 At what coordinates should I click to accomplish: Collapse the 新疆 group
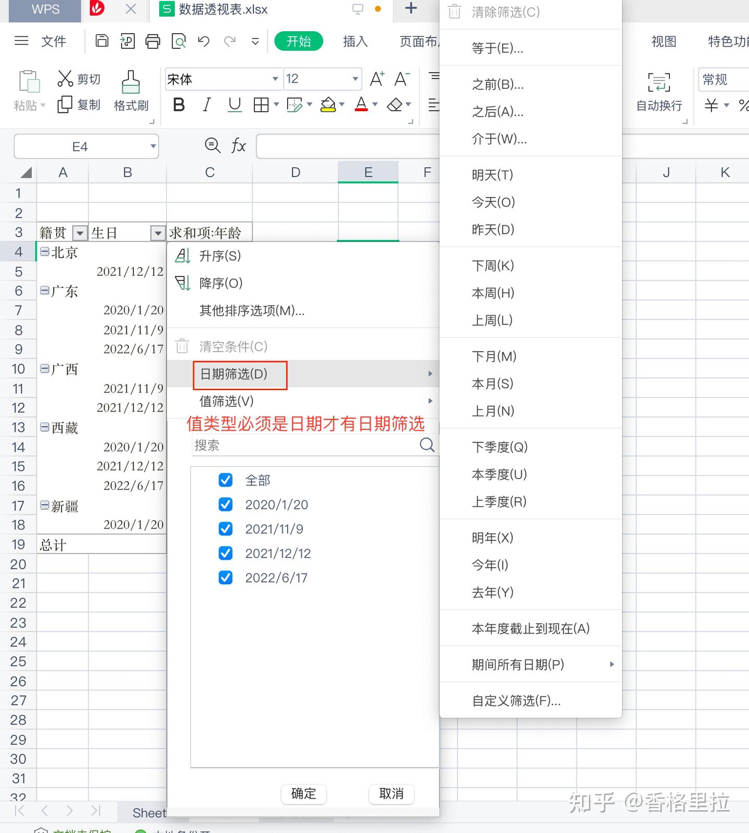(45, 506)
